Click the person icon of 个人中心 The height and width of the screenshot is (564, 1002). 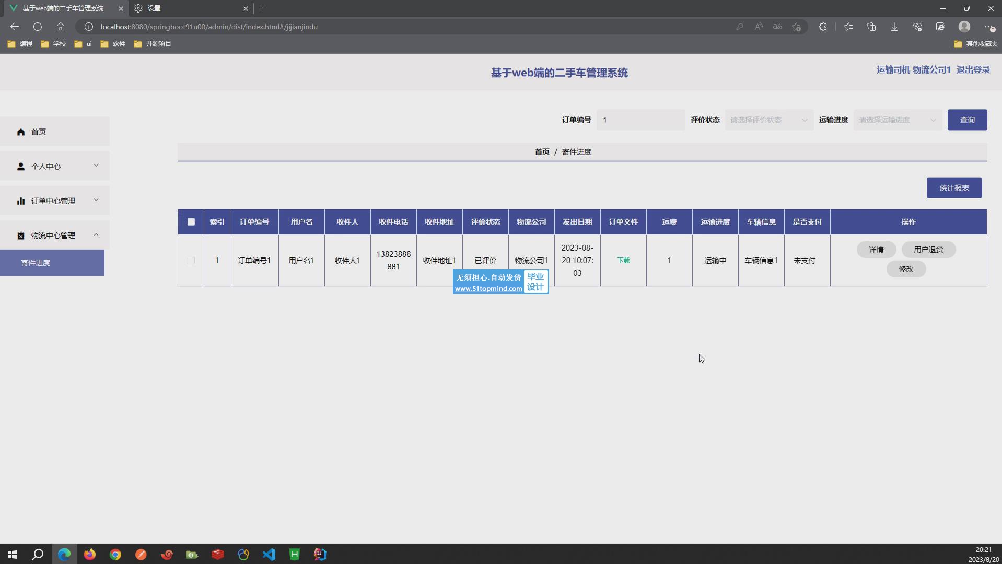(x=21, y=166)
